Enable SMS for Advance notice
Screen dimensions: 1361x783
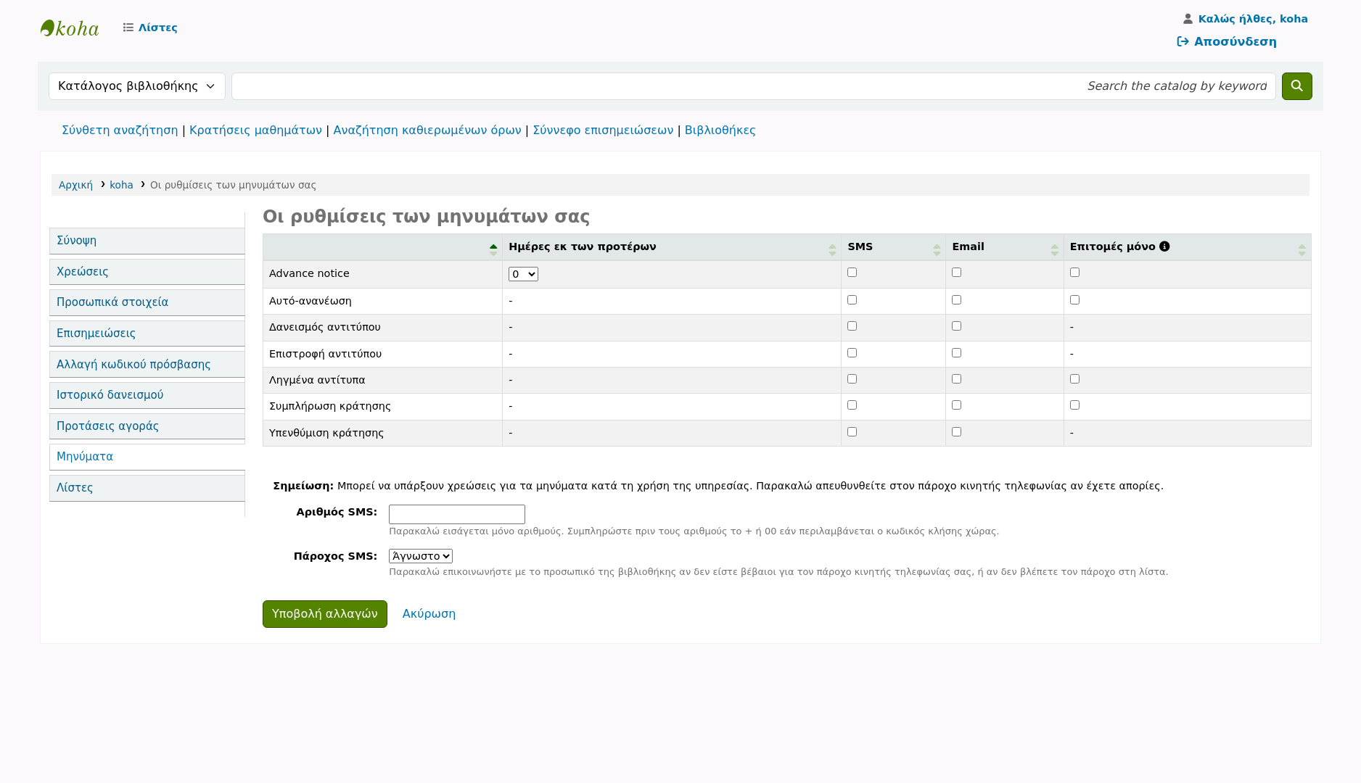click(852, 273)
